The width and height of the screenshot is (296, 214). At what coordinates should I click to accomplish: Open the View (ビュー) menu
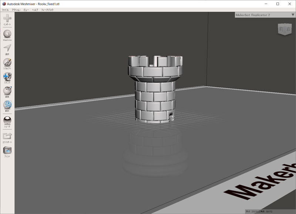[x=26, y=10]
